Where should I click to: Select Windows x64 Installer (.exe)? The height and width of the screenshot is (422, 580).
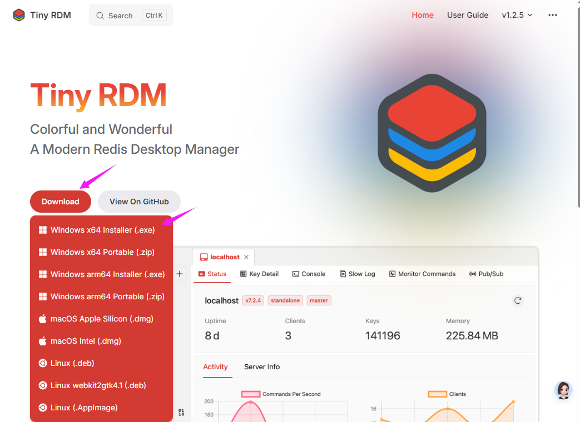point(101,230)
